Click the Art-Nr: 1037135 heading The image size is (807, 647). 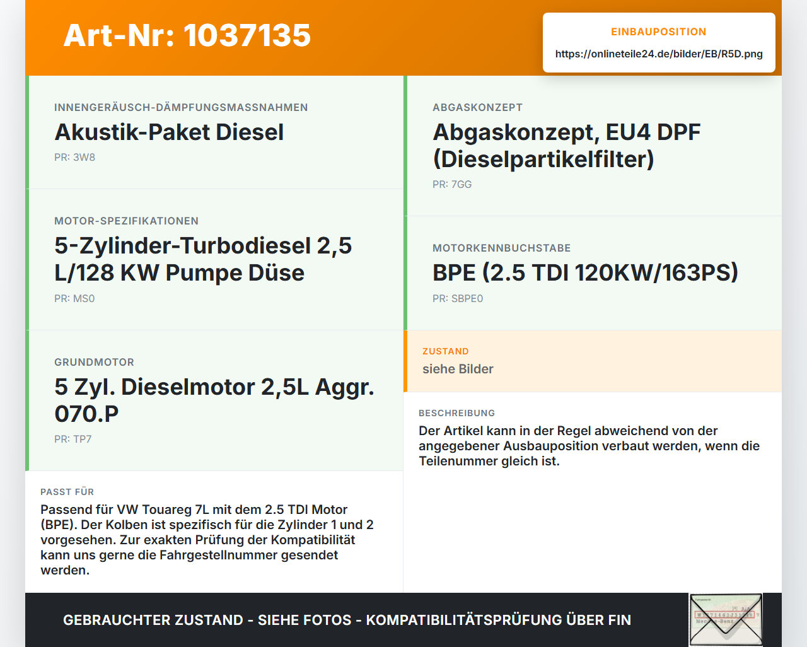coord(187,35)
